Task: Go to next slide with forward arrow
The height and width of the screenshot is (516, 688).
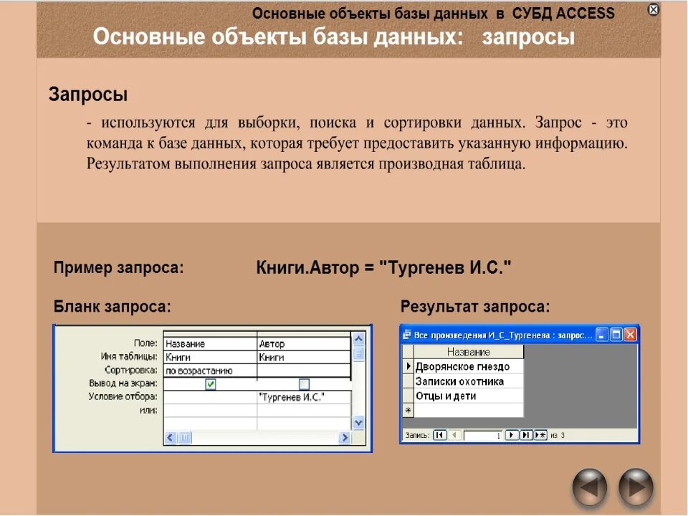Action: 636,487
